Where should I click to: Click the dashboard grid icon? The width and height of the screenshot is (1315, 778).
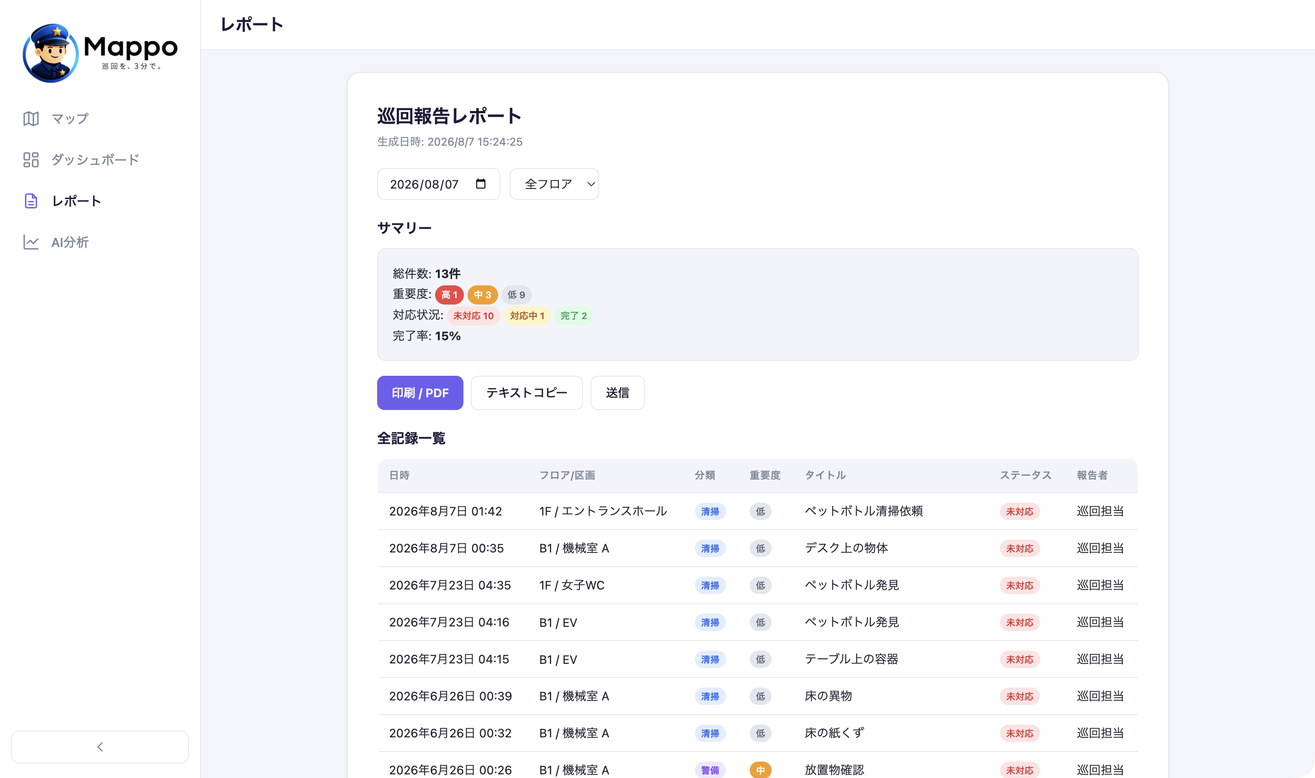click(31, 160)
